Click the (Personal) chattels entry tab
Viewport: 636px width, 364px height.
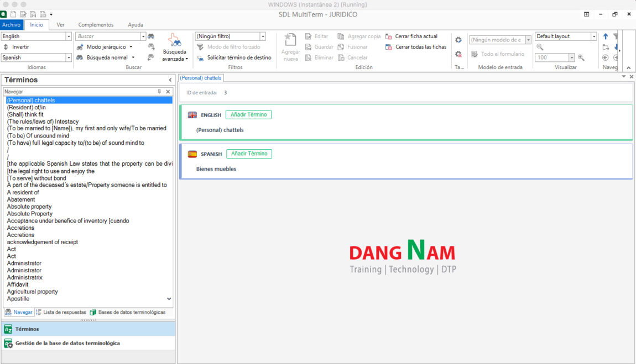click(201, 78)
